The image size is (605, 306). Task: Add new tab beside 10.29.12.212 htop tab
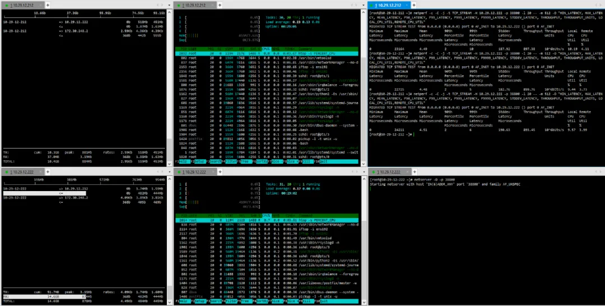[x=220, y=5]
